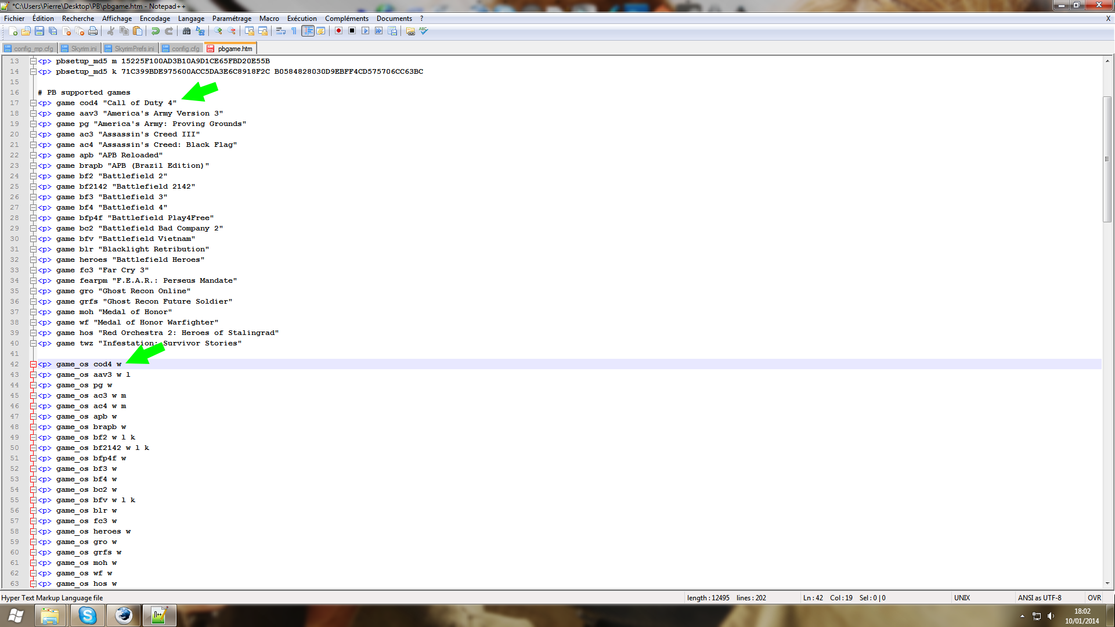Save the current file using Save icon

click(39, 31)
